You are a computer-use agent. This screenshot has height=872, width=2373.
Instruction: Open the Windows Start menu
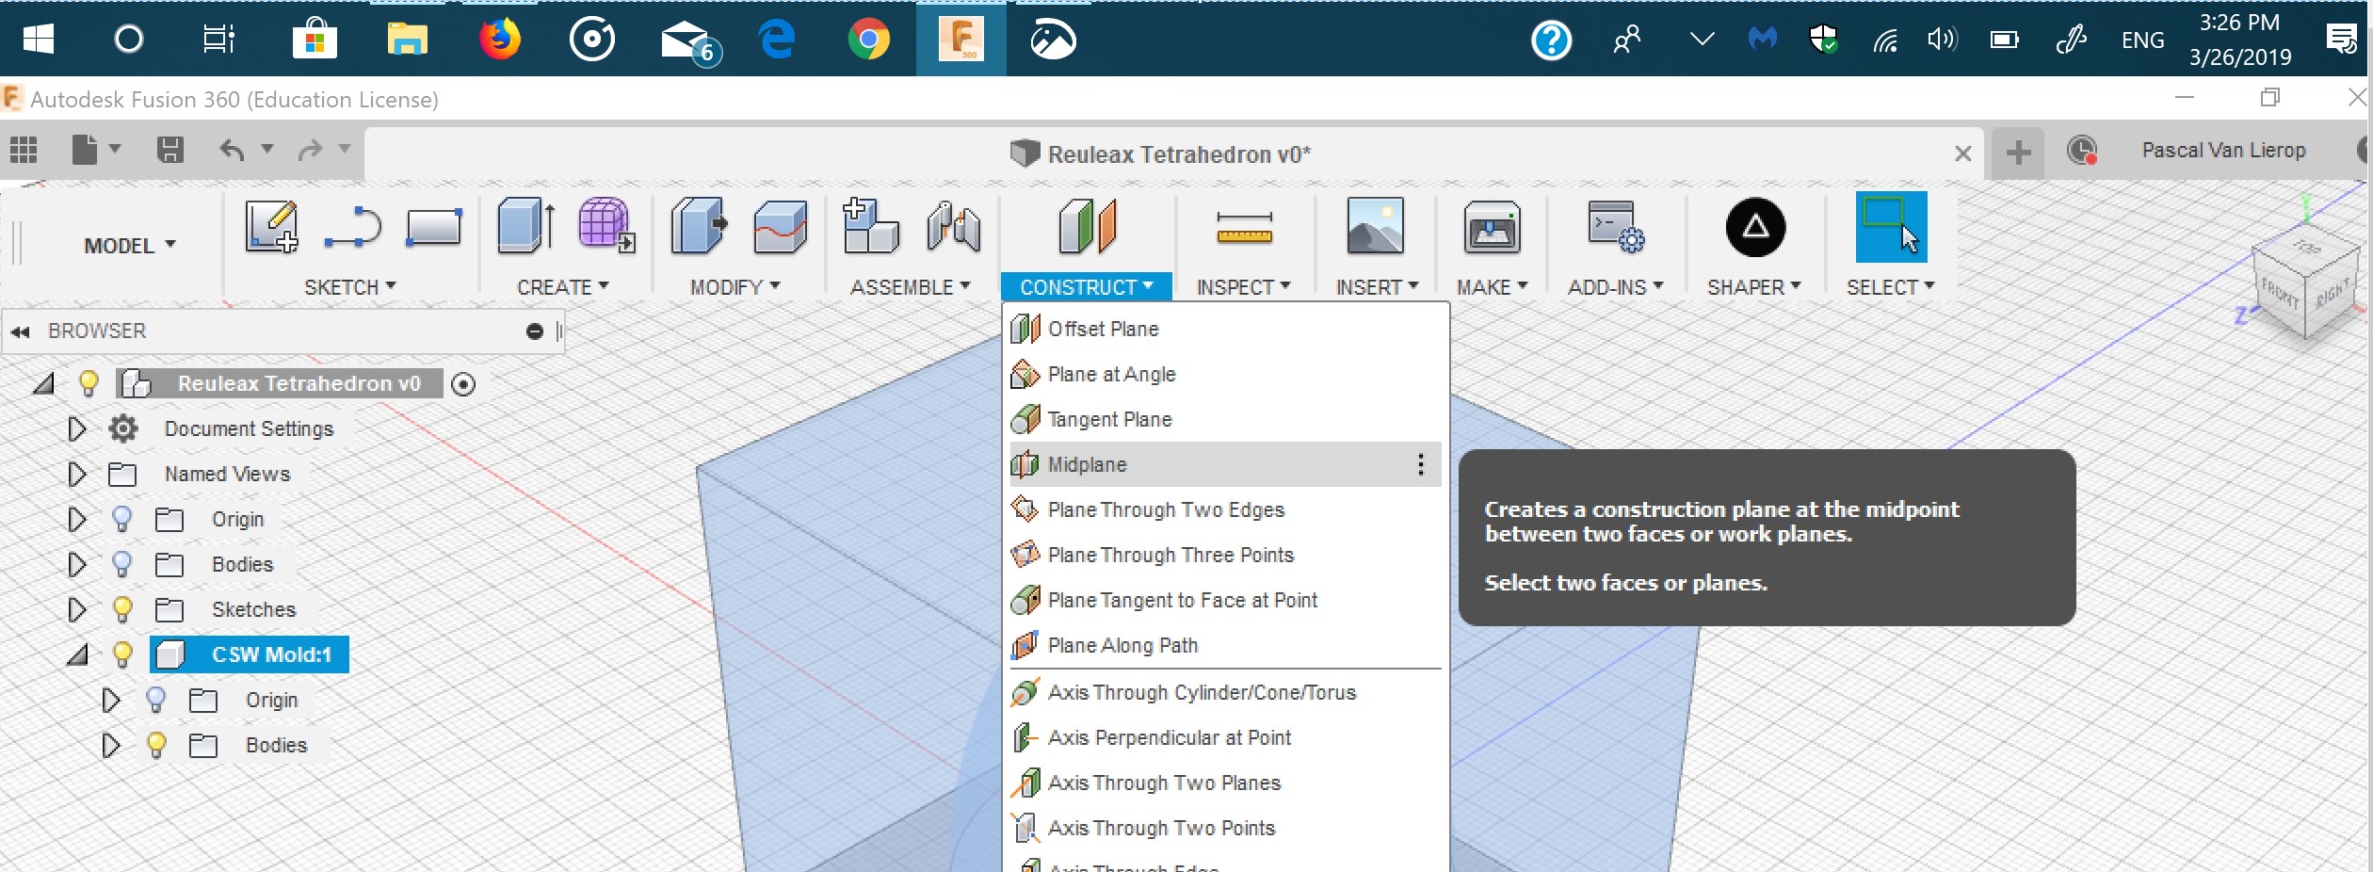(38, 39)
